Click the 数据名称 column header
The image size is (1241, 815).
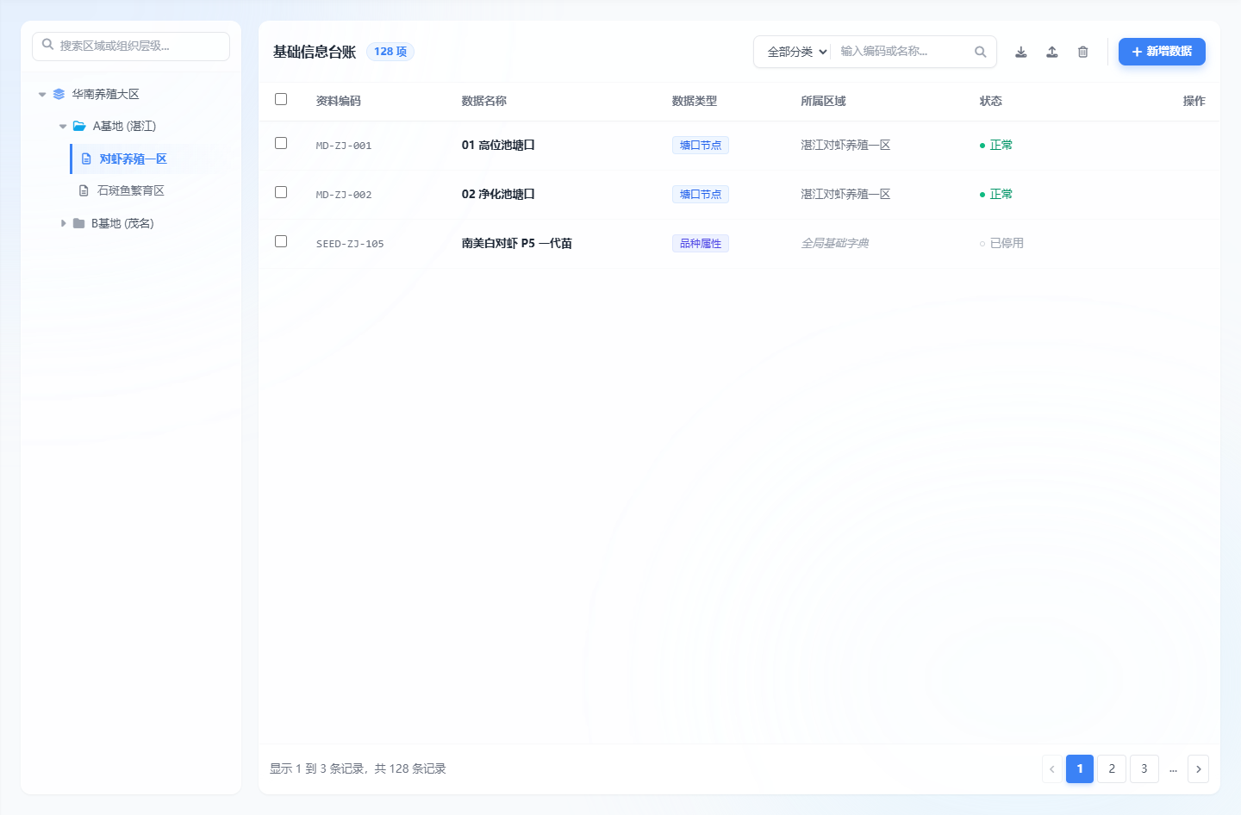(x=484, y=101)
